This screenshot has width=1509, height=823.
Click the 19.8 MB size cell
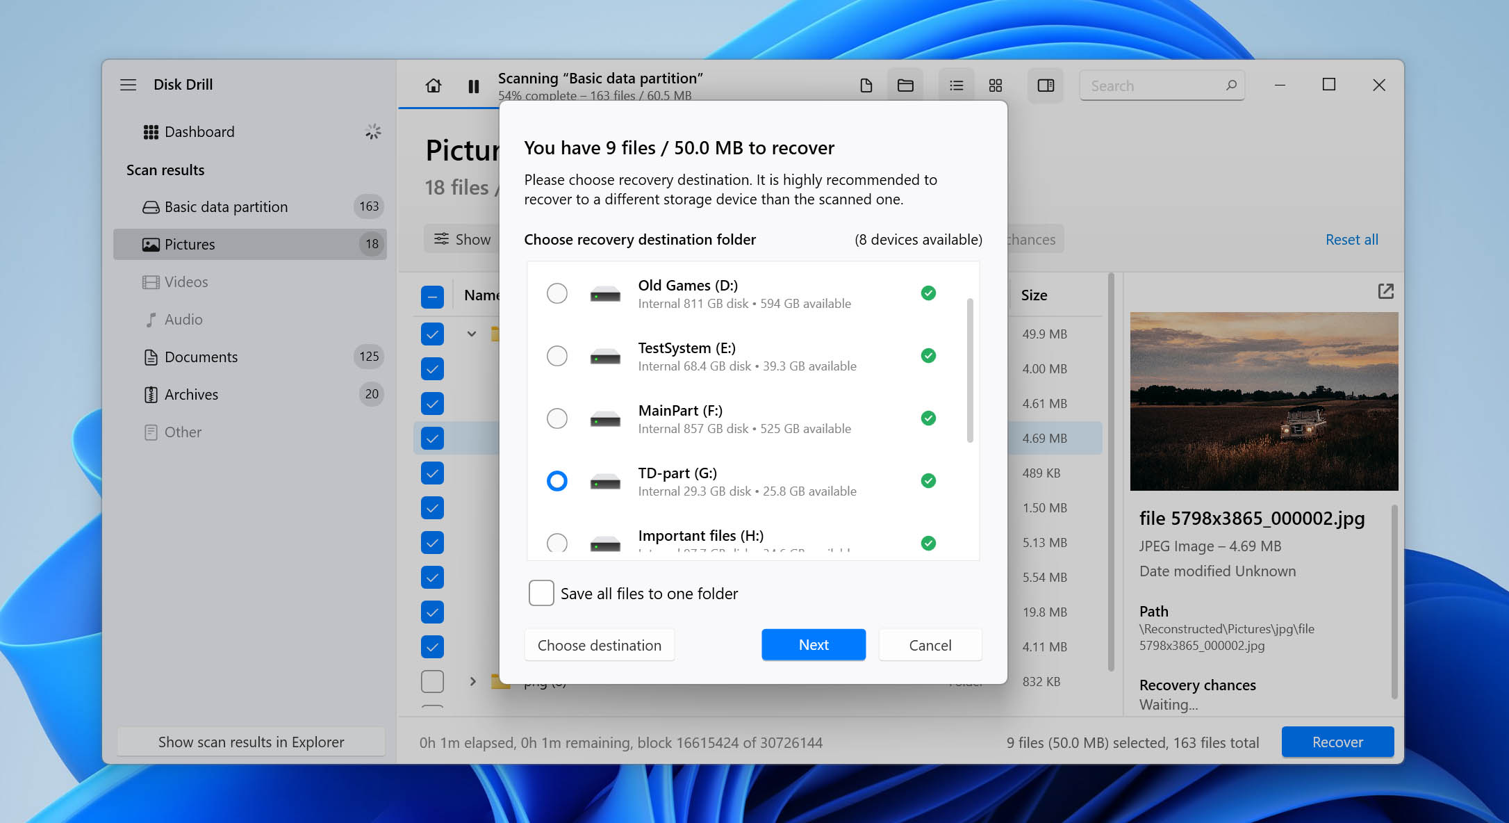(x=1044, y=612)
